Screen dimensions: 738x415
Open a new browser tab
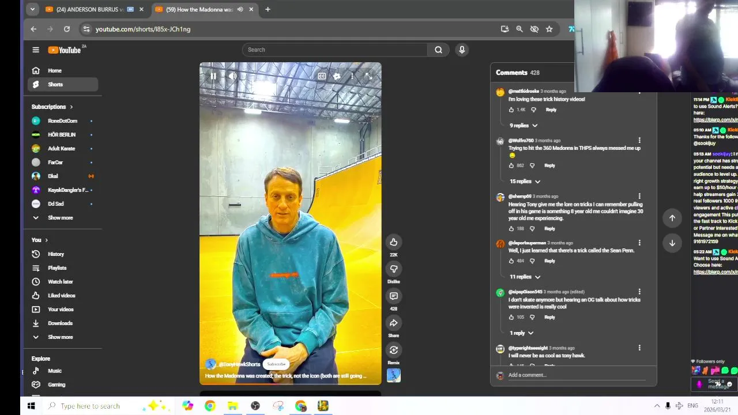point(268,9)
